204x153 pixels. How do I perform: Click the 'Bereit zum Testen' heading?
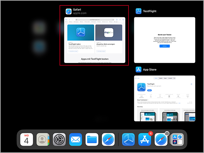(165, 35)
